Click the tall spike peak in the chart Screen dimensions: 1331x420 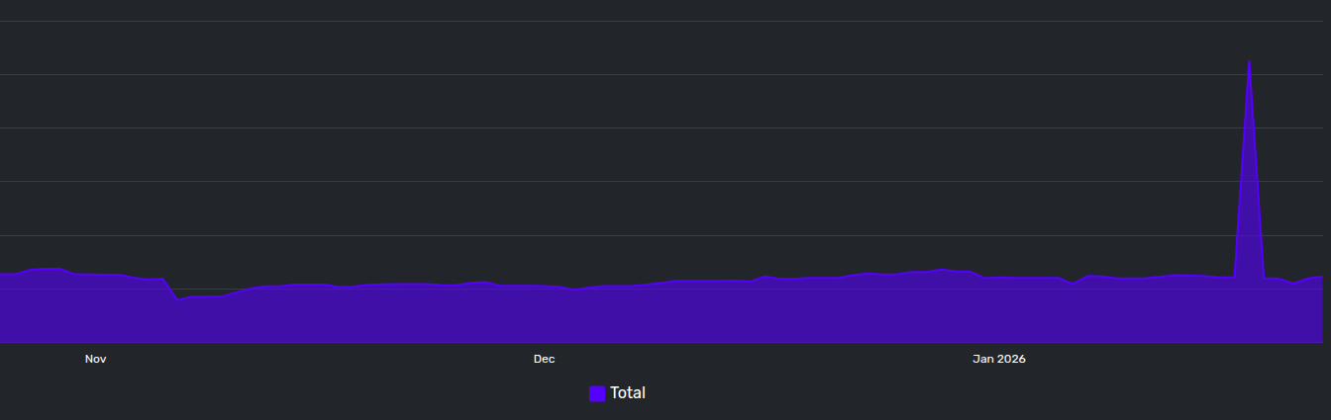1249,62
